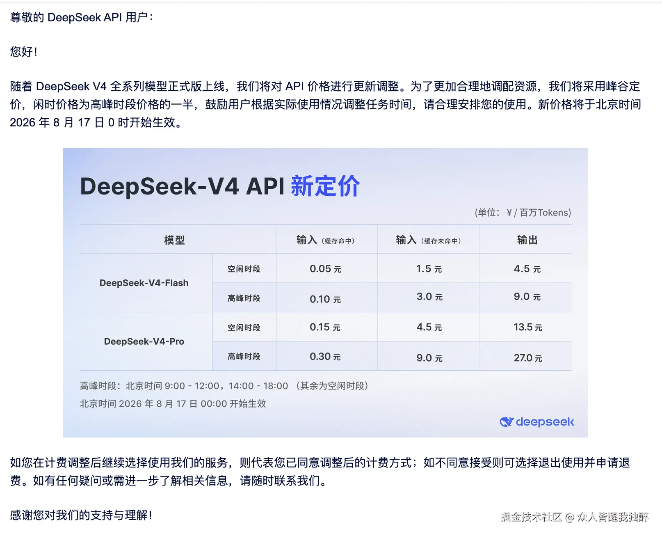The width and height of the screenshot is (662, 536).
Task: Click the greeting '尊敬的 DeepSeek API 用户'
Action: tap(82, 17)
